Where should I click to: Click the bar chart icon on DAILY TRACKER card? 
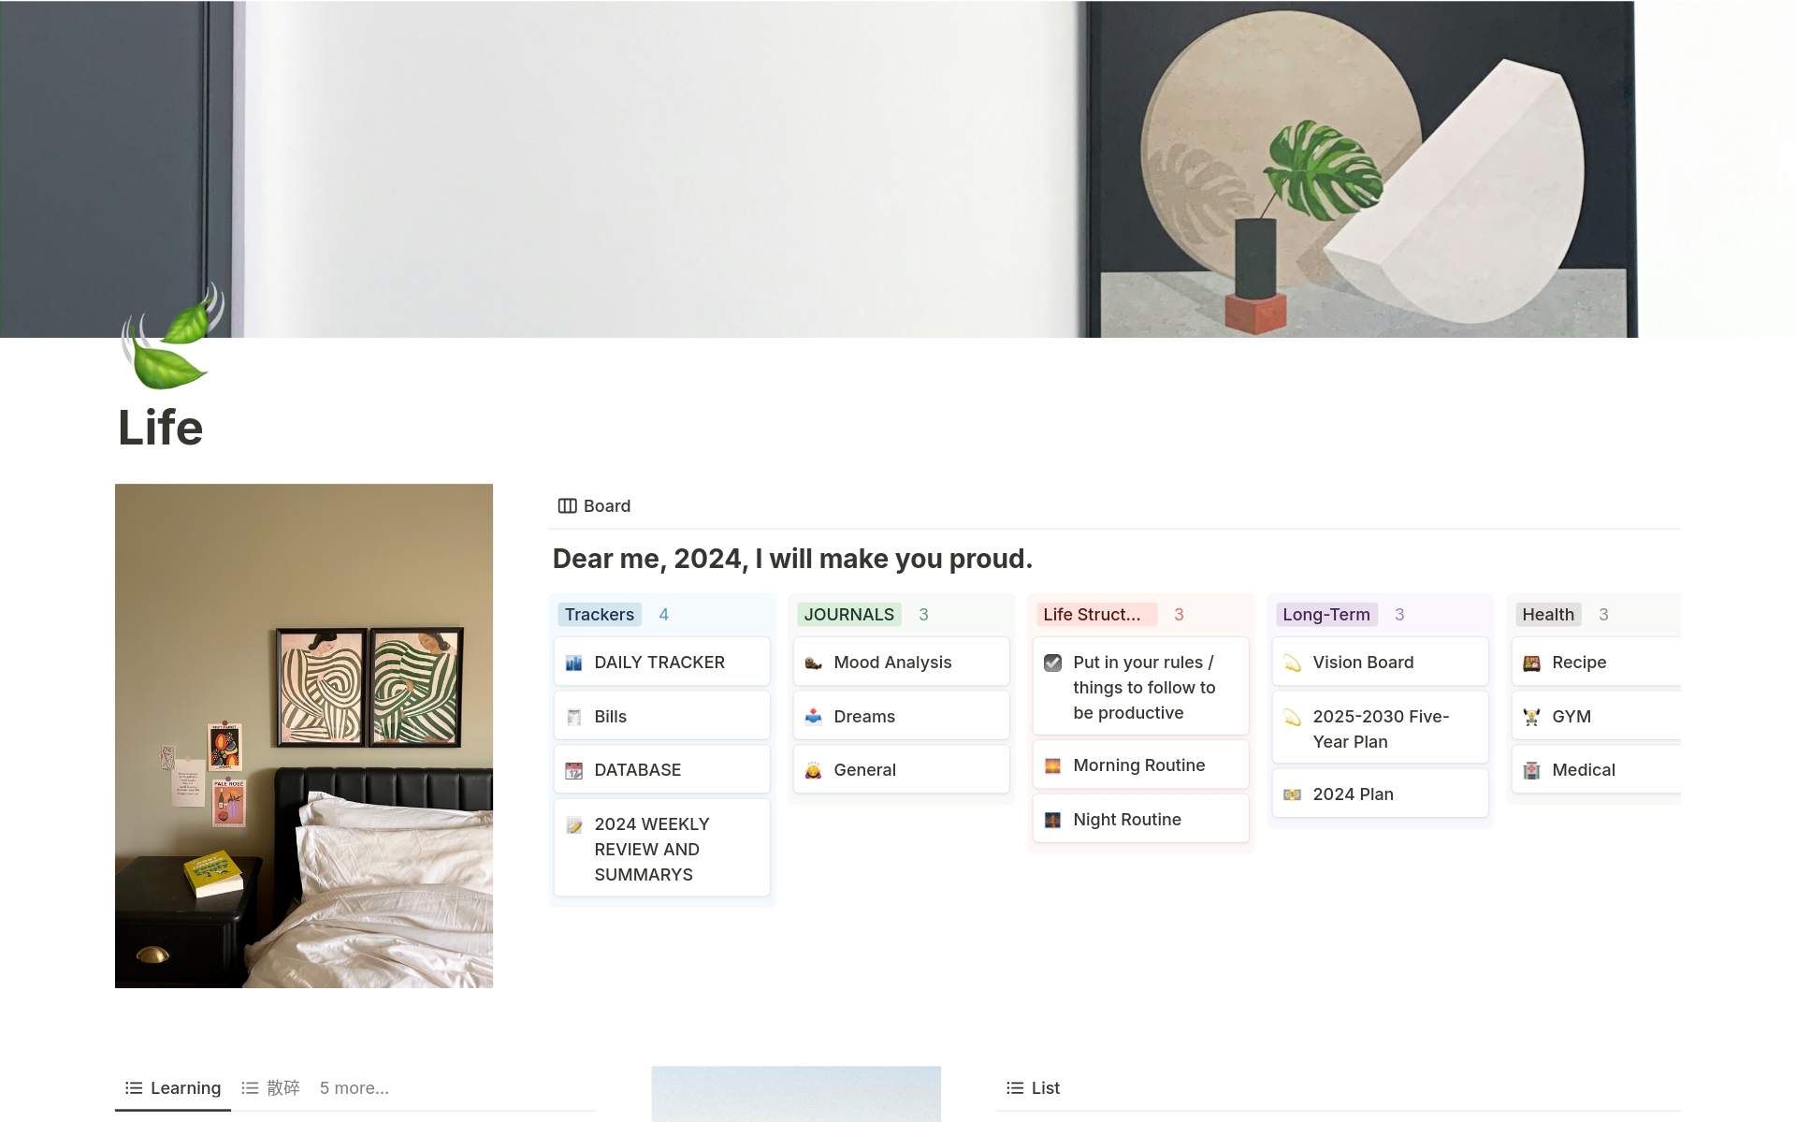coord(575,662)
